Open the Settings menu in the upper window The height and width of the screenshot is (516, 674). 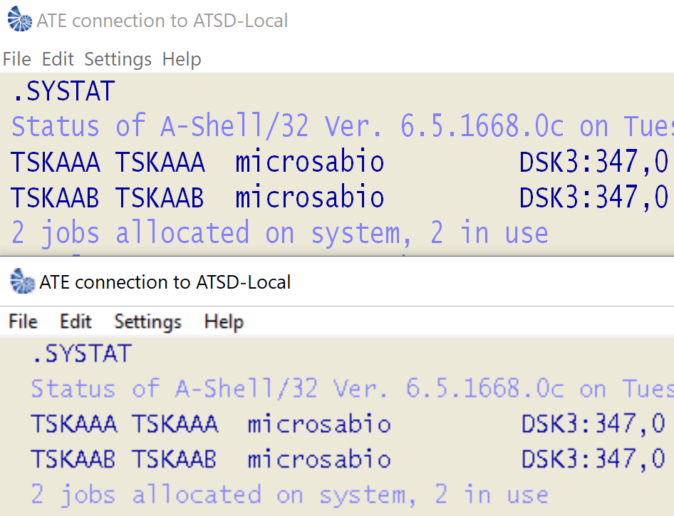pyautogui.click(x=118, y=59)
